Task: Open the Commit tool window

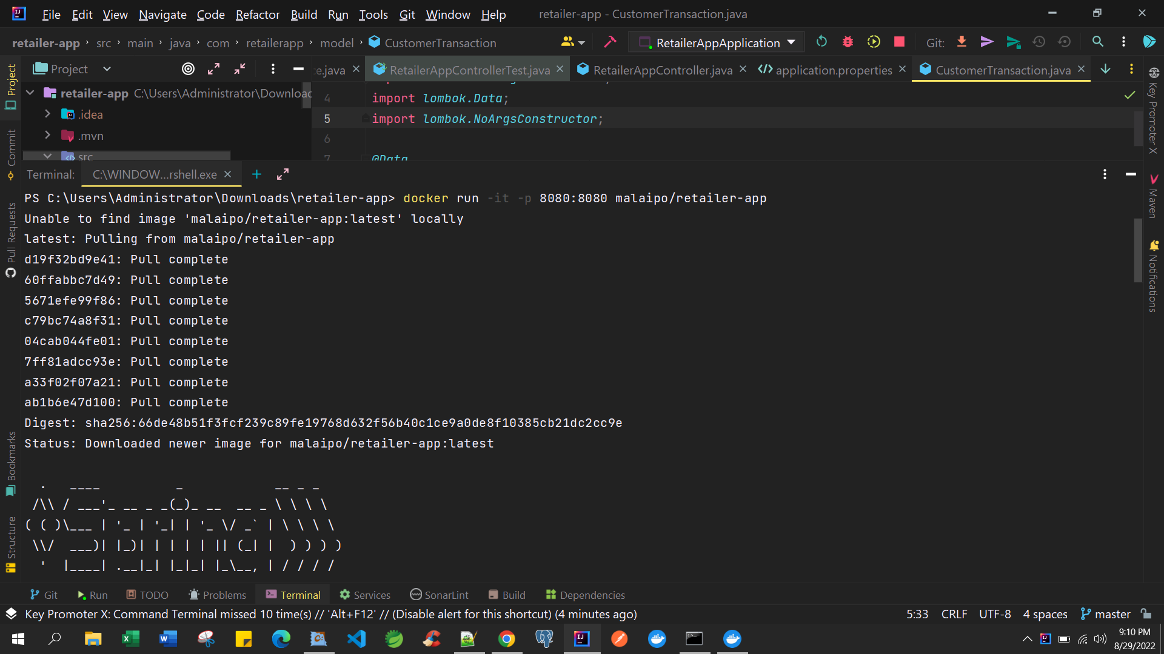Action: pos(11,151)
